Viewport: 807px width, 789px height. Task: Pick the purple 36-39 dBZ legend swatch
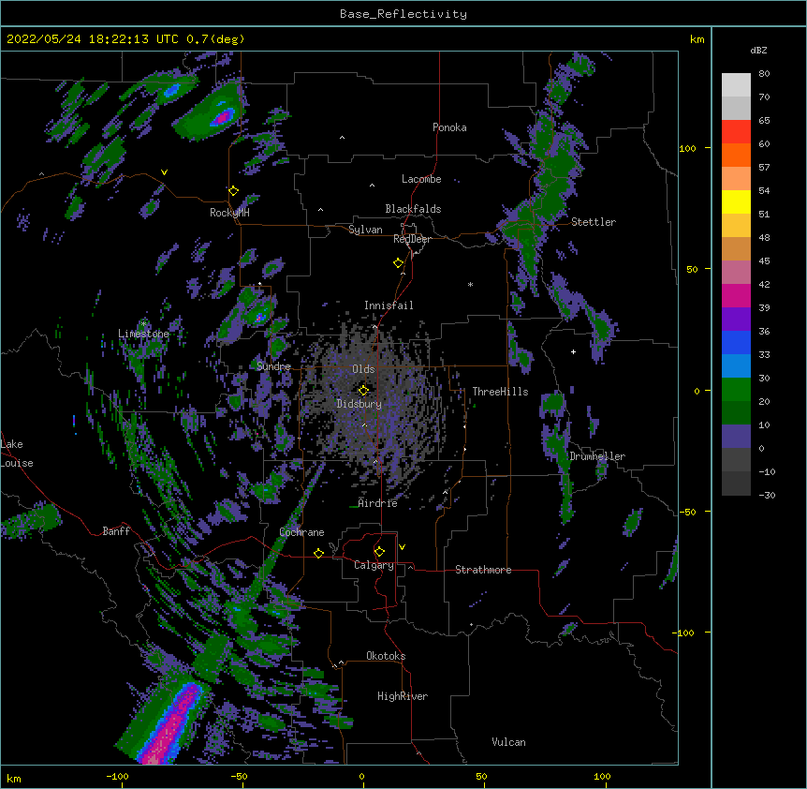[x=736, y=320]
